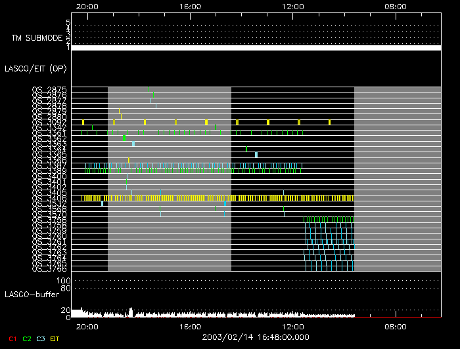This screenshot has width=460, height=349.
Task: Select the OS_2875 row label
Action: 49,89
